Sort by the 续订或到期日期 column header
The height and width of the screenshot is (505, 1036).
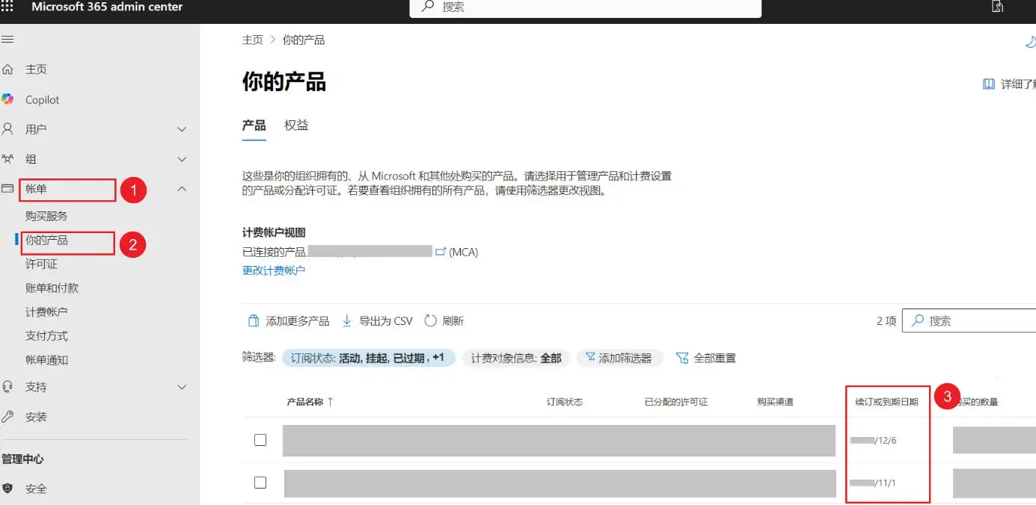pos(887,402)
